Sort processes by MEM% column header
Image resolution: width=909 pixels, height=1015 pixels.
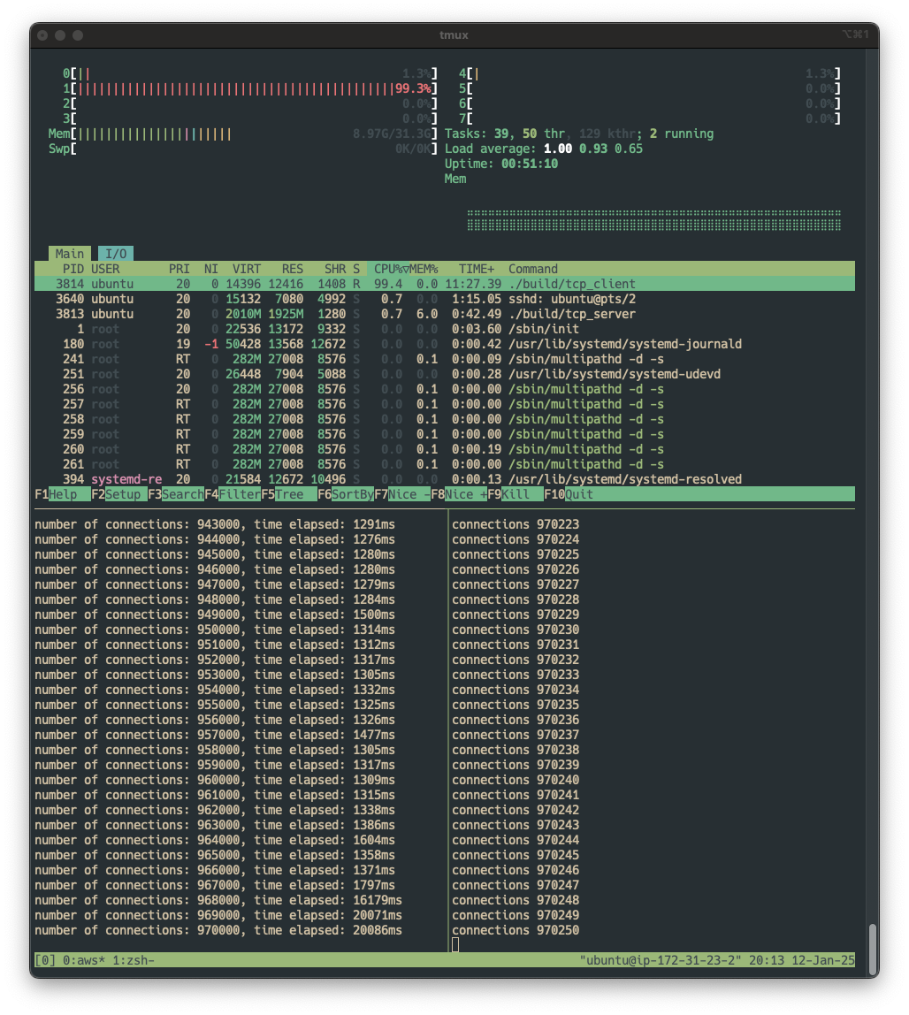coord(423,269)
